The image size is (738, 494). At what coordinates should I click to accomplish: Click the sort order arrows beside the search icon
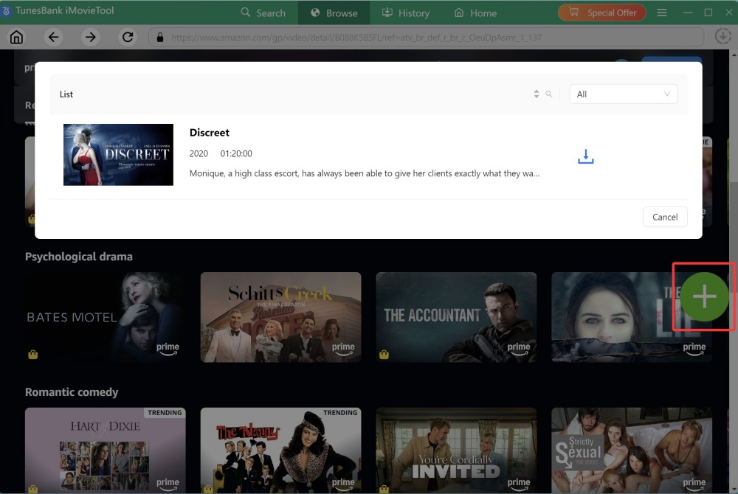(536, 94)
